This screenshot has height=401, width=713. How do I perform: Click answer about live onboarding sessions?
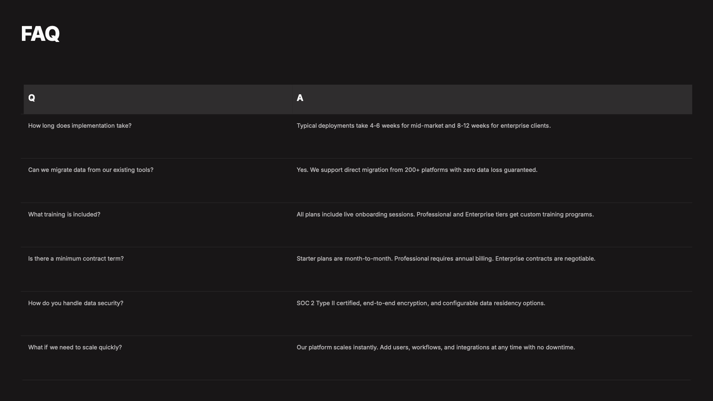[445, 215]
